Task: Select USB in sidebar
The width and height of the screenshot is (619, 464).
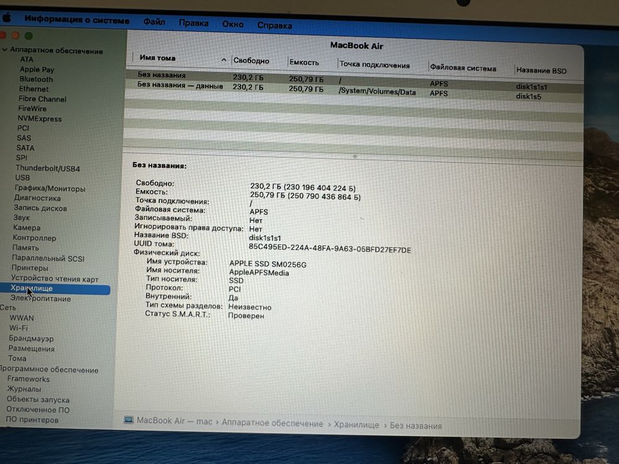Action: click(x=22, y=178)
